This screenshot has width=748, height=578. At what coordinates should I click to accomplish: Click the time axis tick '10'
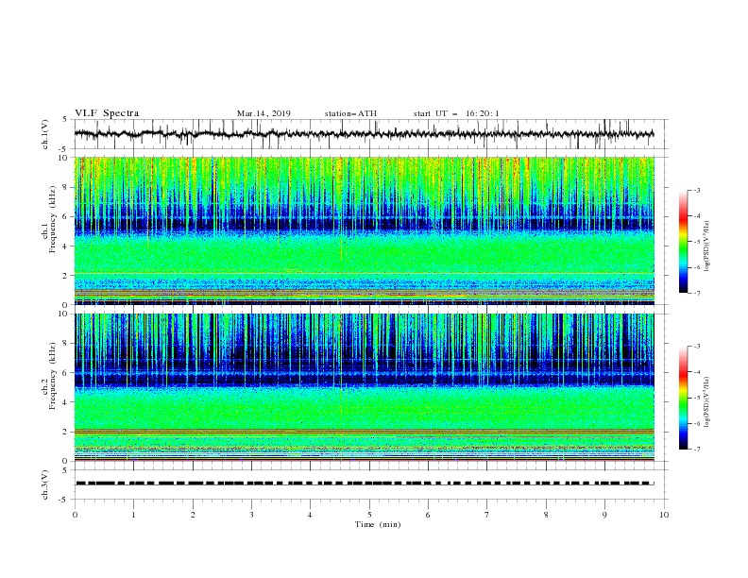point(664,515)
